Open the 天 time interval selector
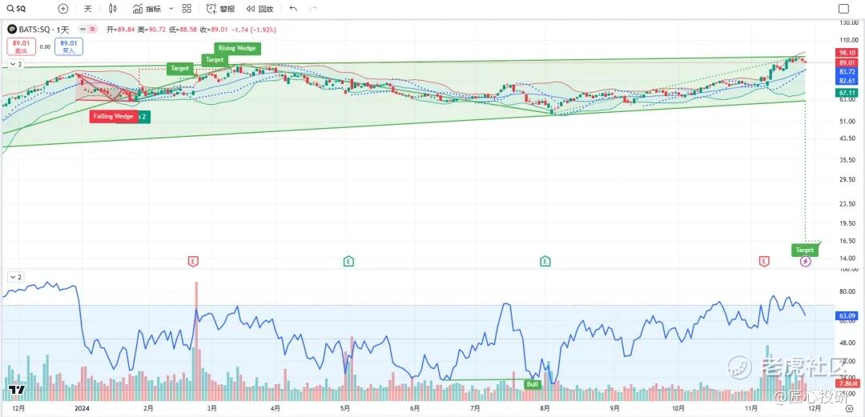 (88, 9)
